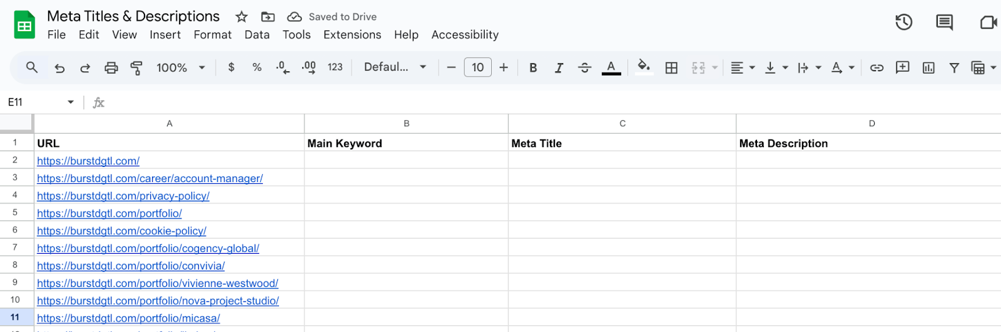Print the spreadsheet

pos(111,68)
